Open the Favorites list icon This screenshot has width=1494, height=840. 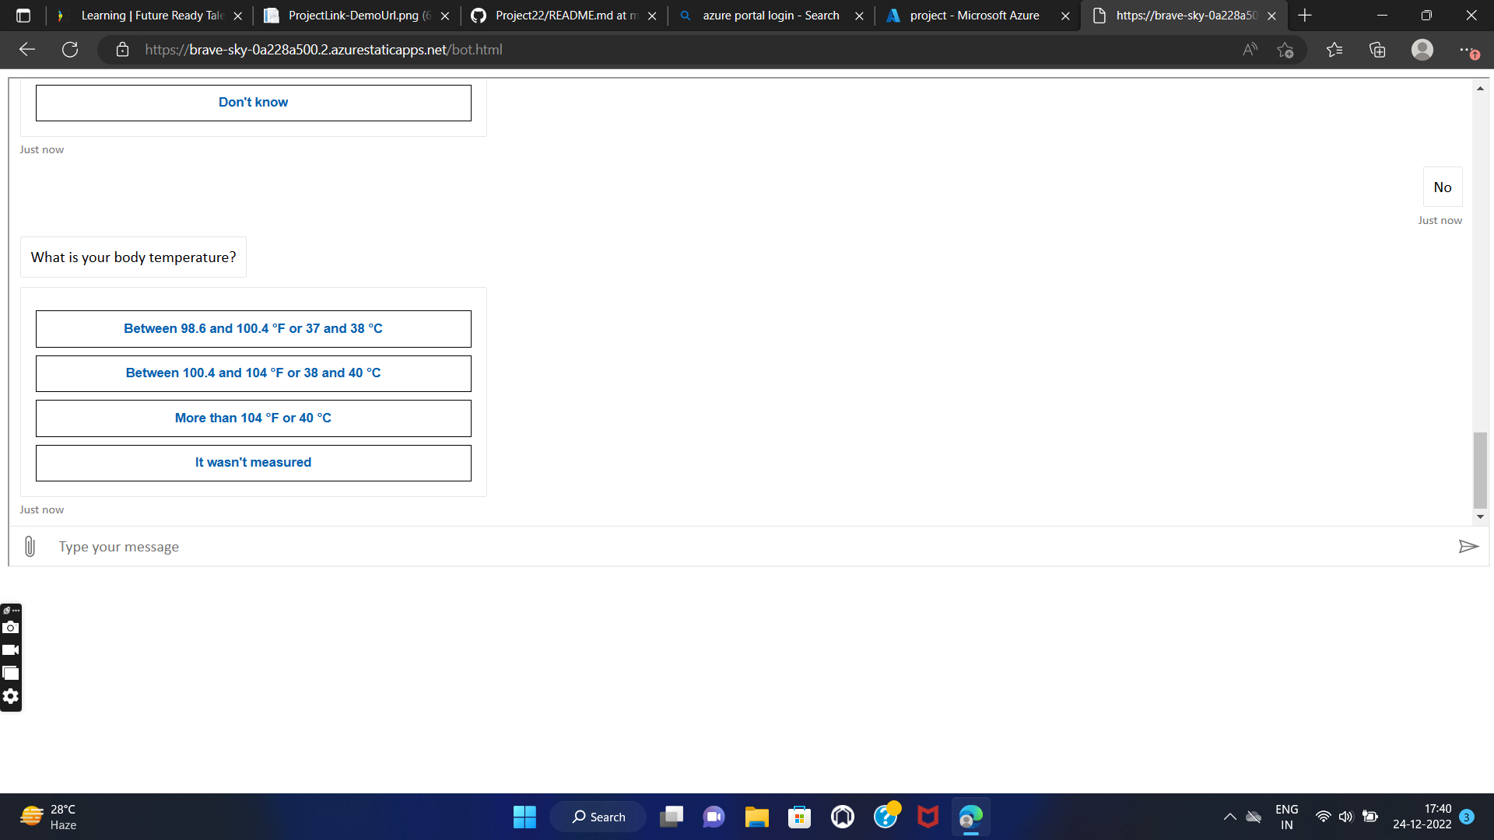pos(1334,50)
